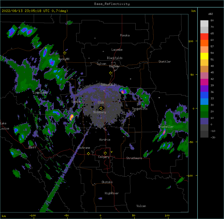Click the Cochrane label
Viewport: 224px width, 219px height.
[84, 148]
